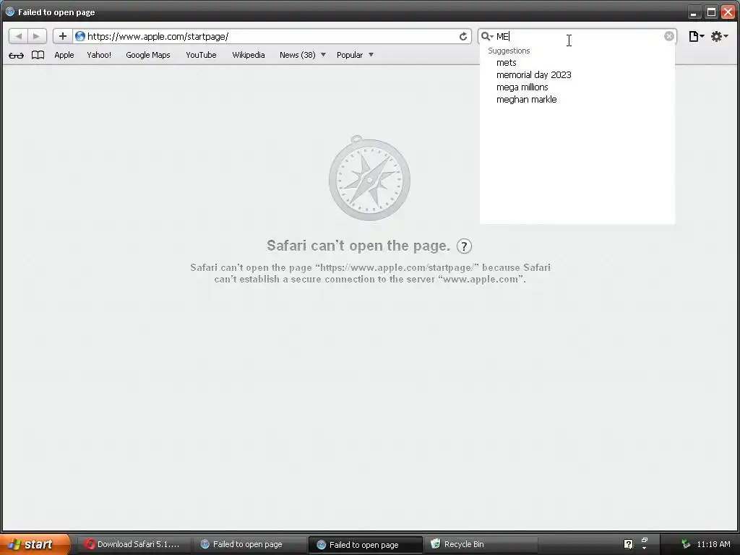This screenshot has height=555, width=740.
Task: Select the 'meghan markle' suggestion
Action: [577, 99]
